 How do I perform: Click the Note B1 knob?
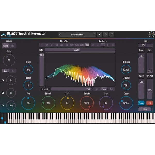tap(9, 60)
